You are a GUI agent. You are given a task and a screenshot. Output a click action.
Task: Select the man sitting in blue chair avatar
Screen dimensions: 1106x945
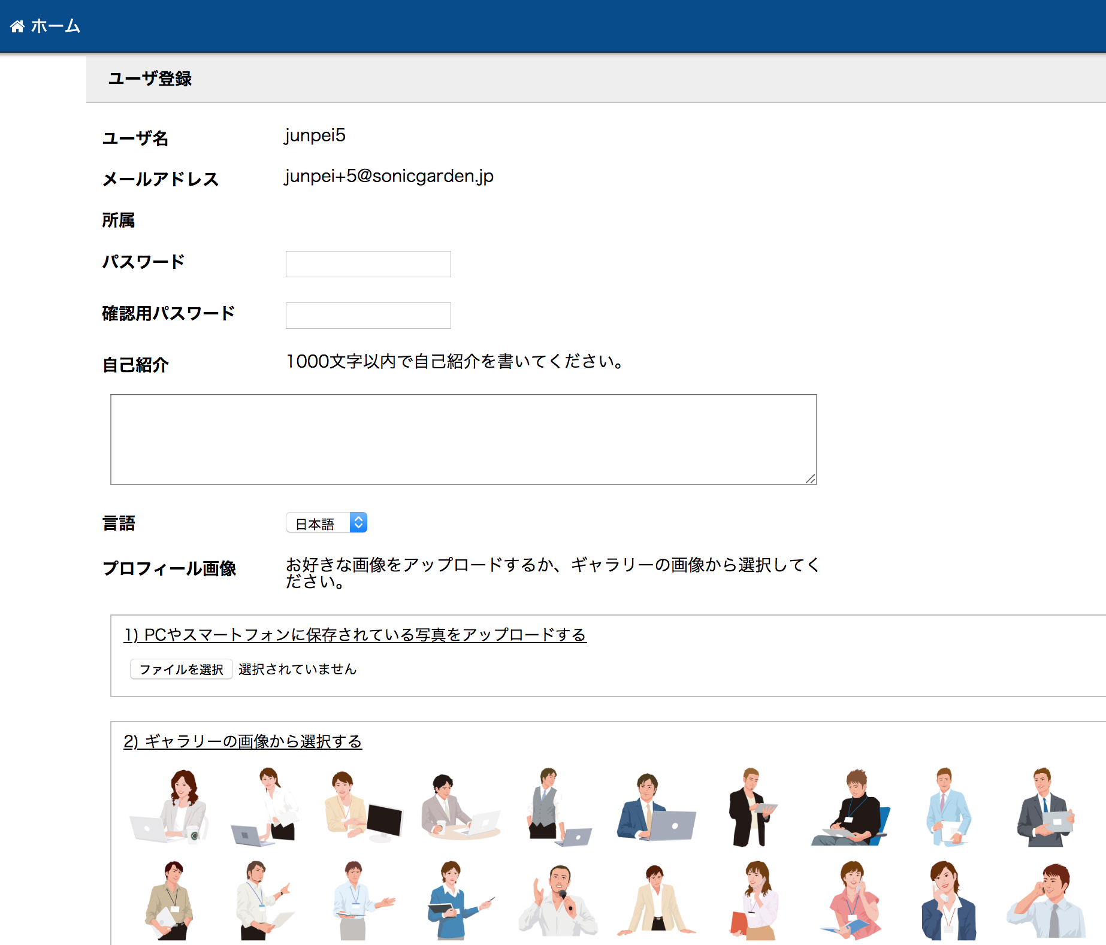851,806
